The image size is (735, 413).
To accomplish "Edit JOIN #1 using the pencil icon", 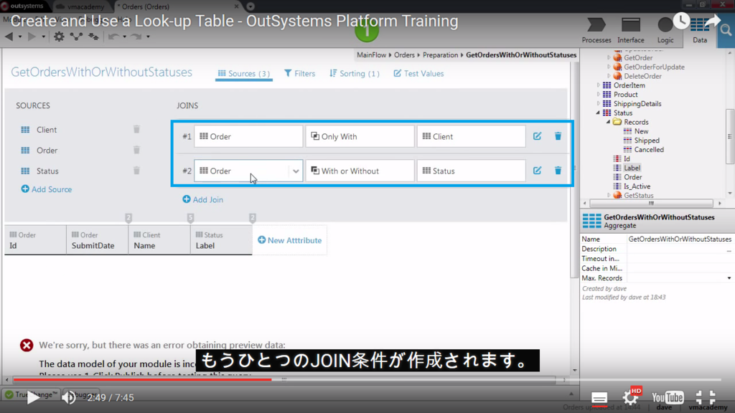I will click(537, 136).
